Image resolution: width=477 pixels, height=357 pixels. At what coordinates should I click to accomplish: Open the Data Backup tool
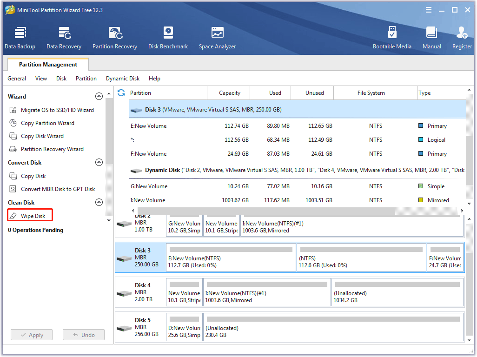tap(20, 37)
